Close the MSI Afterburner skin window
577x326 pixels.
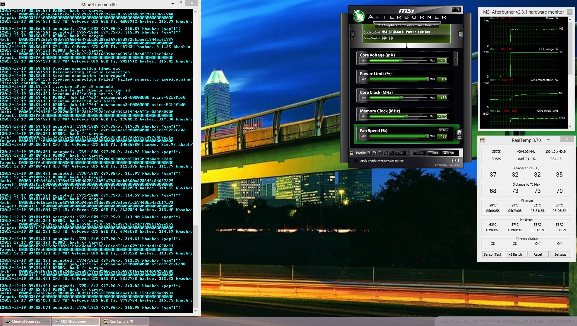click(458, 10)
